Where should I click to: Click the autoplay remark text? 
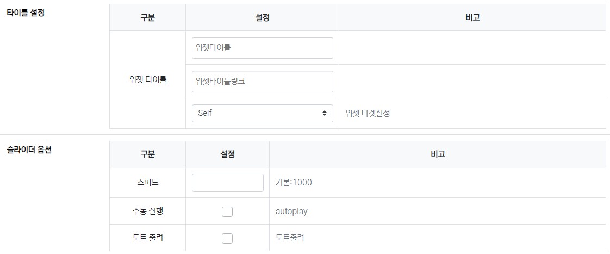coord(291,211)
